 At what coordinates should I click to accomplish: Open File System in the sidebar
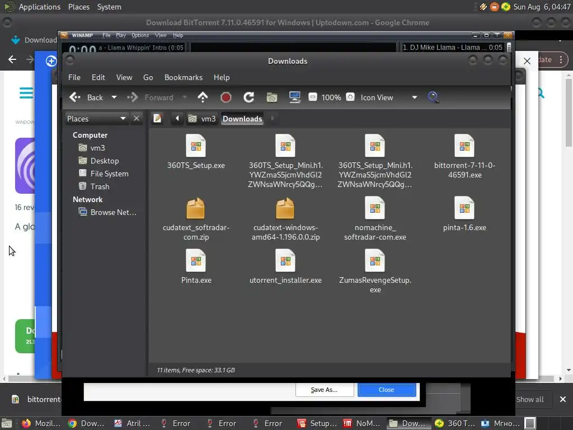click(104, 174)
